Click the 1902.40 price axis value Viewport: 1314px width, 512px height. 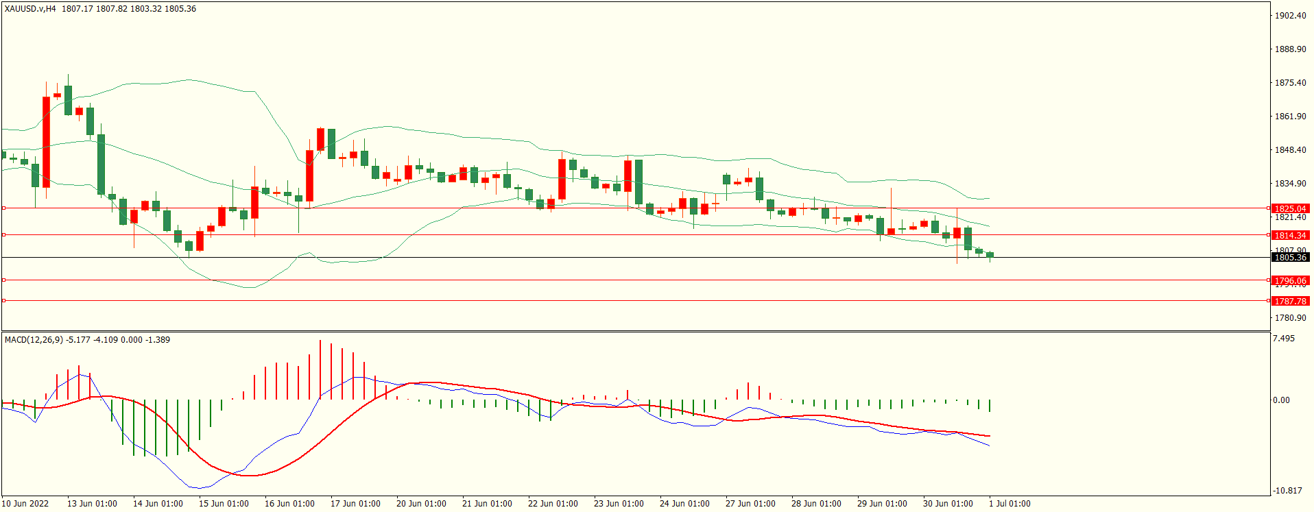[x=1290, y=16]
